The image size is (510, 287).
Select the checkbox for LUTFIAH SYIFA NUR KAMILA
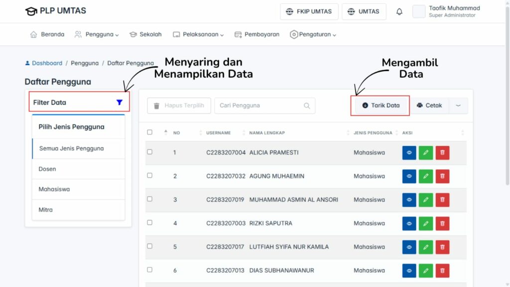pos(150,246)
